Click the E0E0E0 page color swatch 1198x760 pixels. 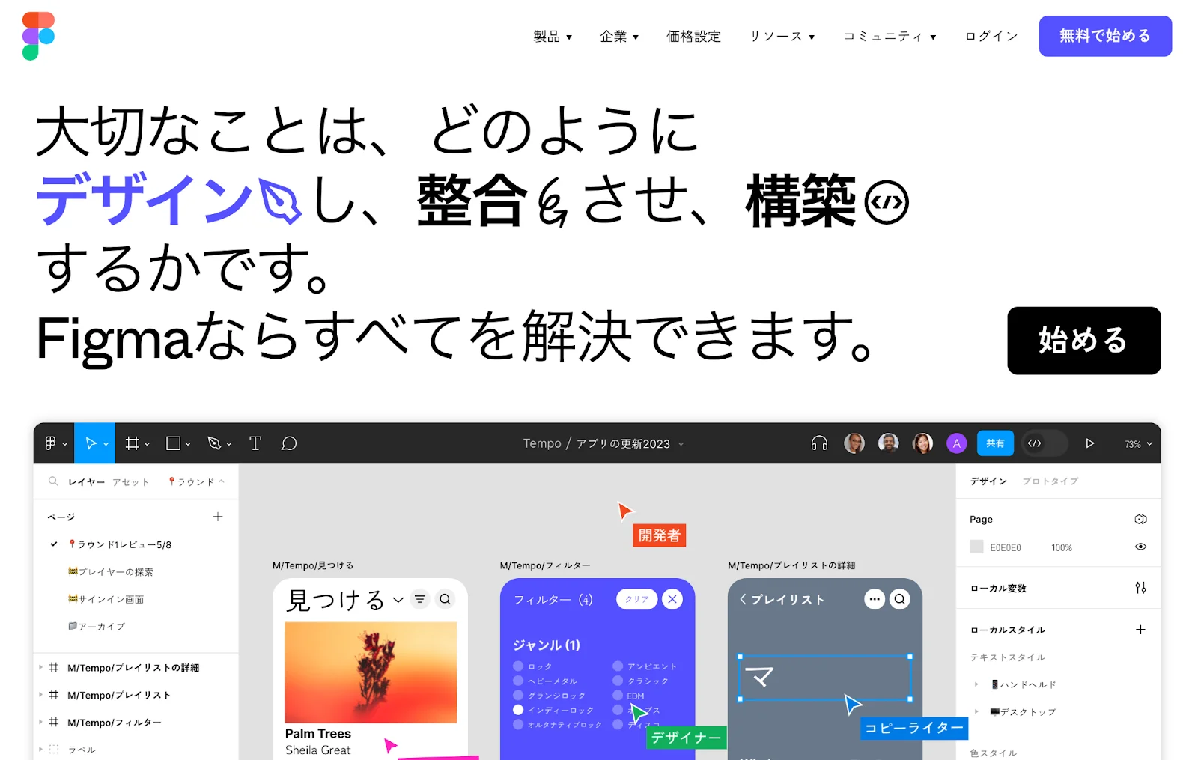976,547
